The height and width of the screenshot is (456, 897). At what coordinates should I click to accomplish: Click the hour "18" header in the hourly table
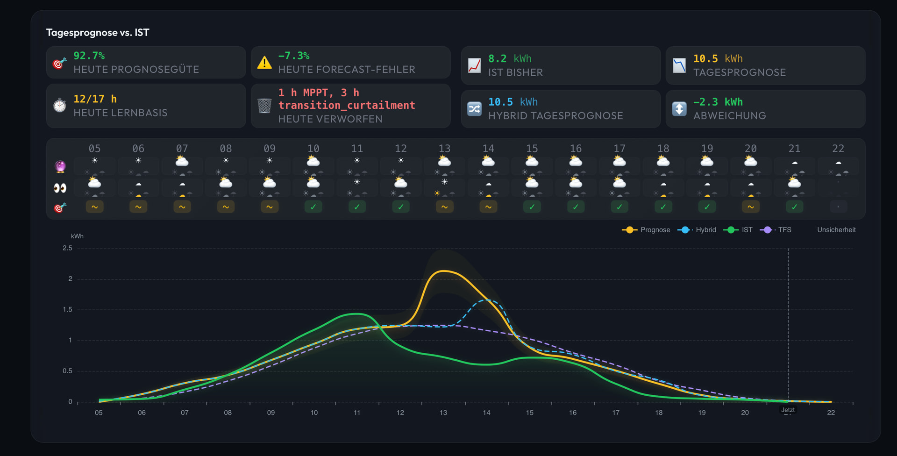click(x=663, y=149)
